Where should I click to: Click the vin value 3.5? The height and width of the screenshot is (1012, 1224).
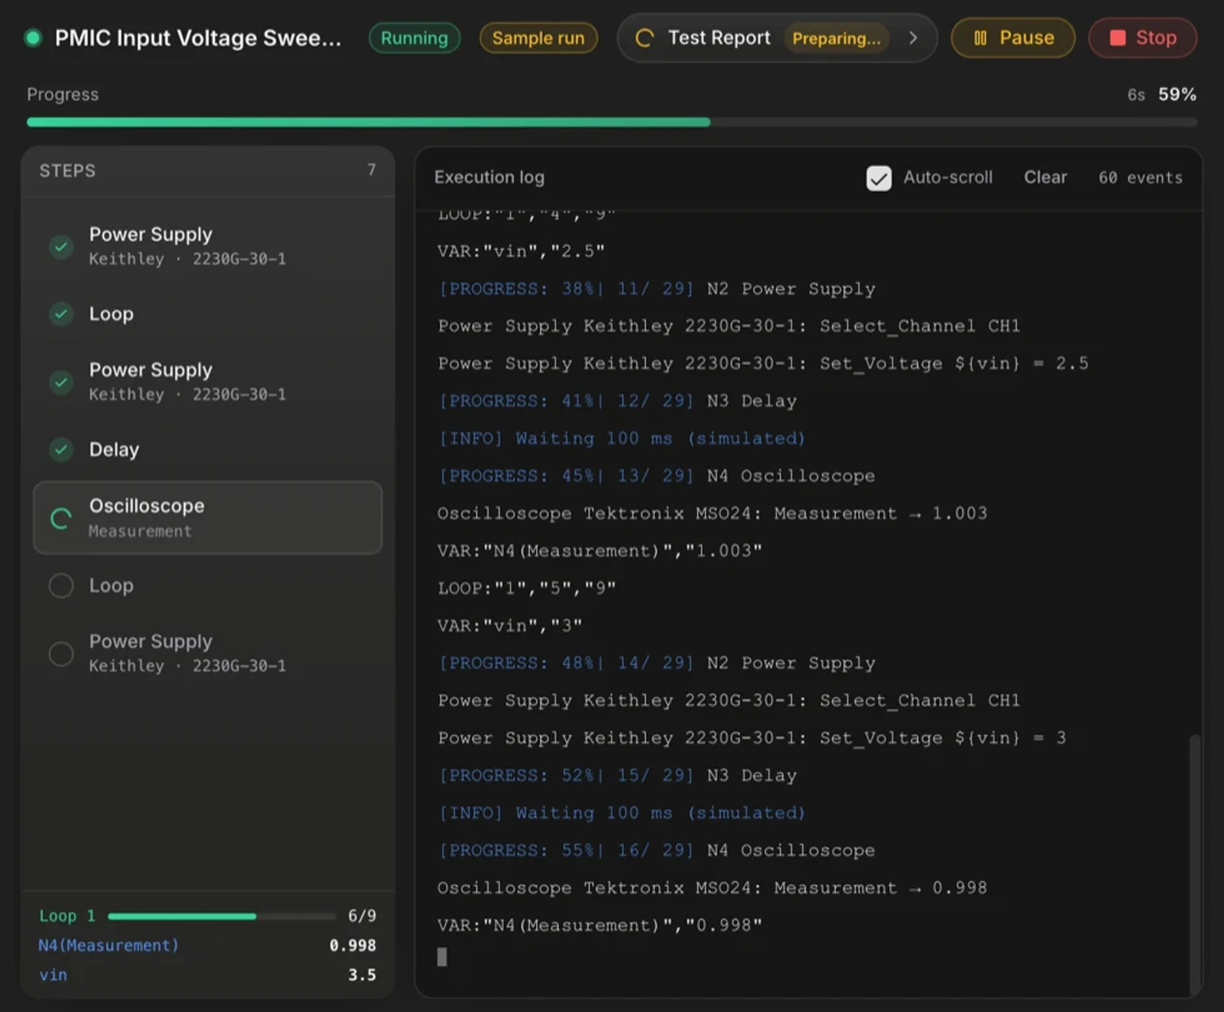pyautogui.click(x=362, y=975)
